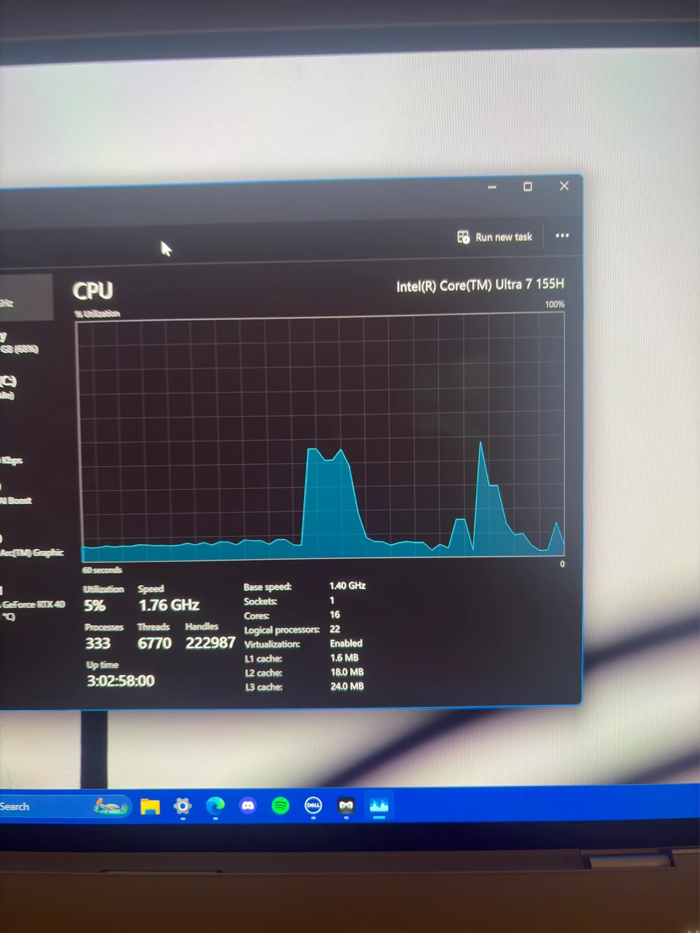Select the Kbps network sidebar entry
700x933 pixels.
[x=12, y=460]
